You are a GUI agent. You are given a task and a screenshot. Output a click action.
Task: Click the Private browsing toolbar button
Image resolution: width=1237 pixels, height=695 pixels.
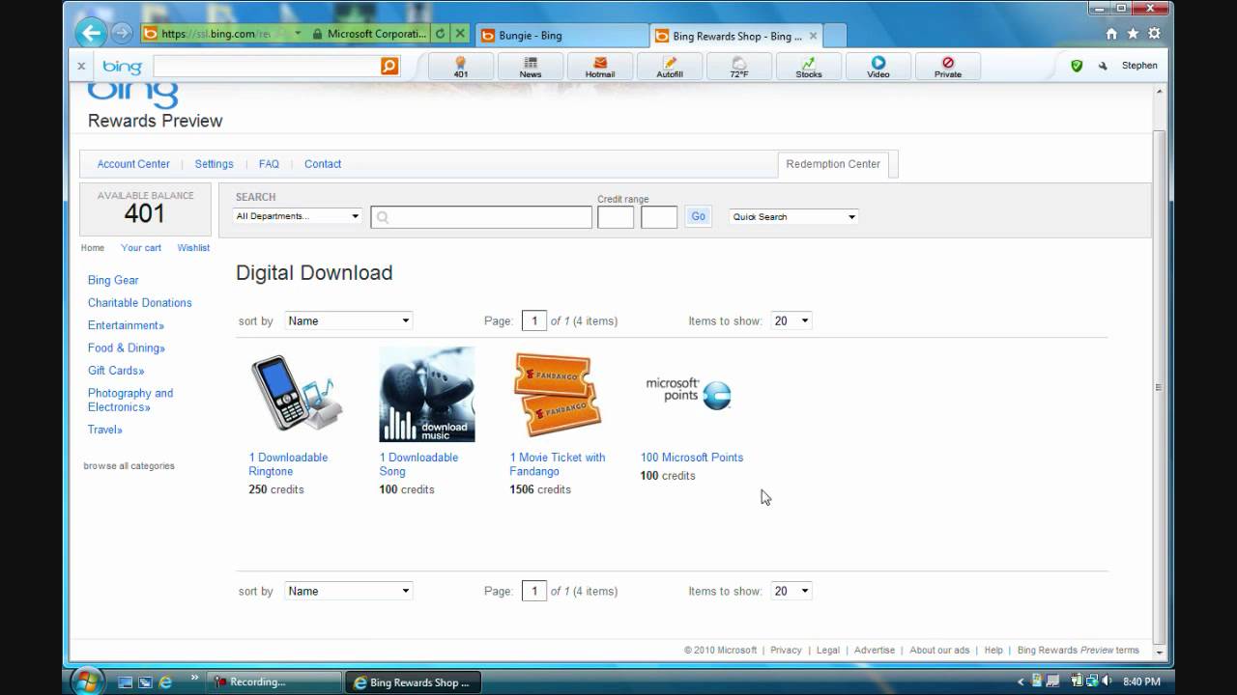pyautogui.click(x=948, y=67)
